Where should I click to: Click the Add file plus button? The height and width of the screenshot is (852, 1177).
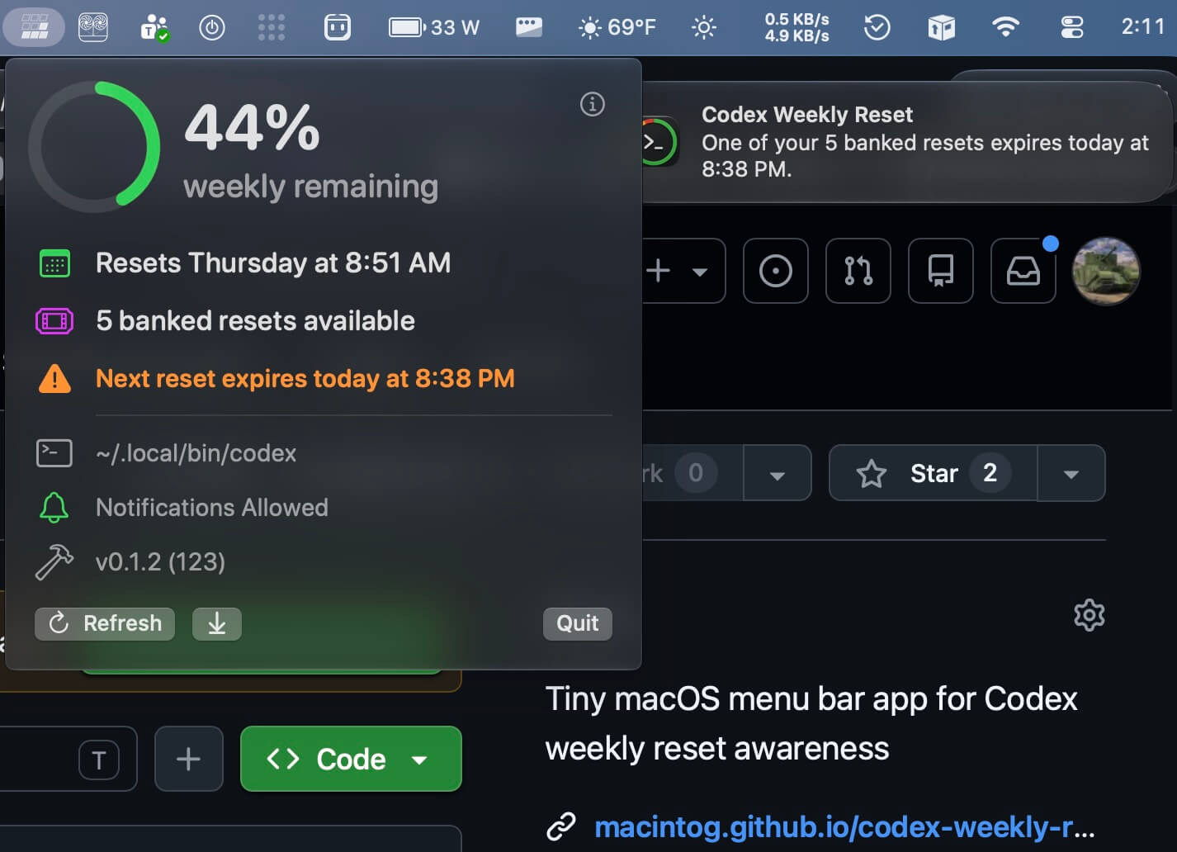coord(189,759)
